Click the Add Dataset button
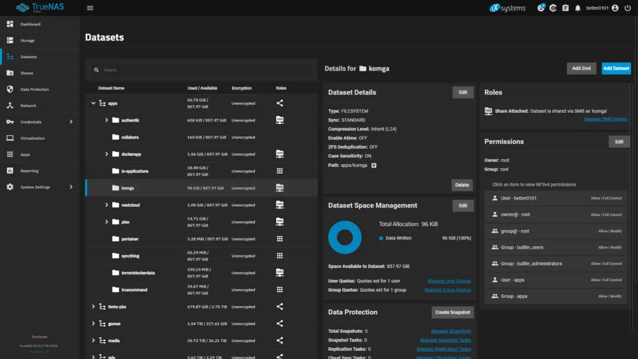The width and height of the screenshot is (638, 359). pos(616,69)
